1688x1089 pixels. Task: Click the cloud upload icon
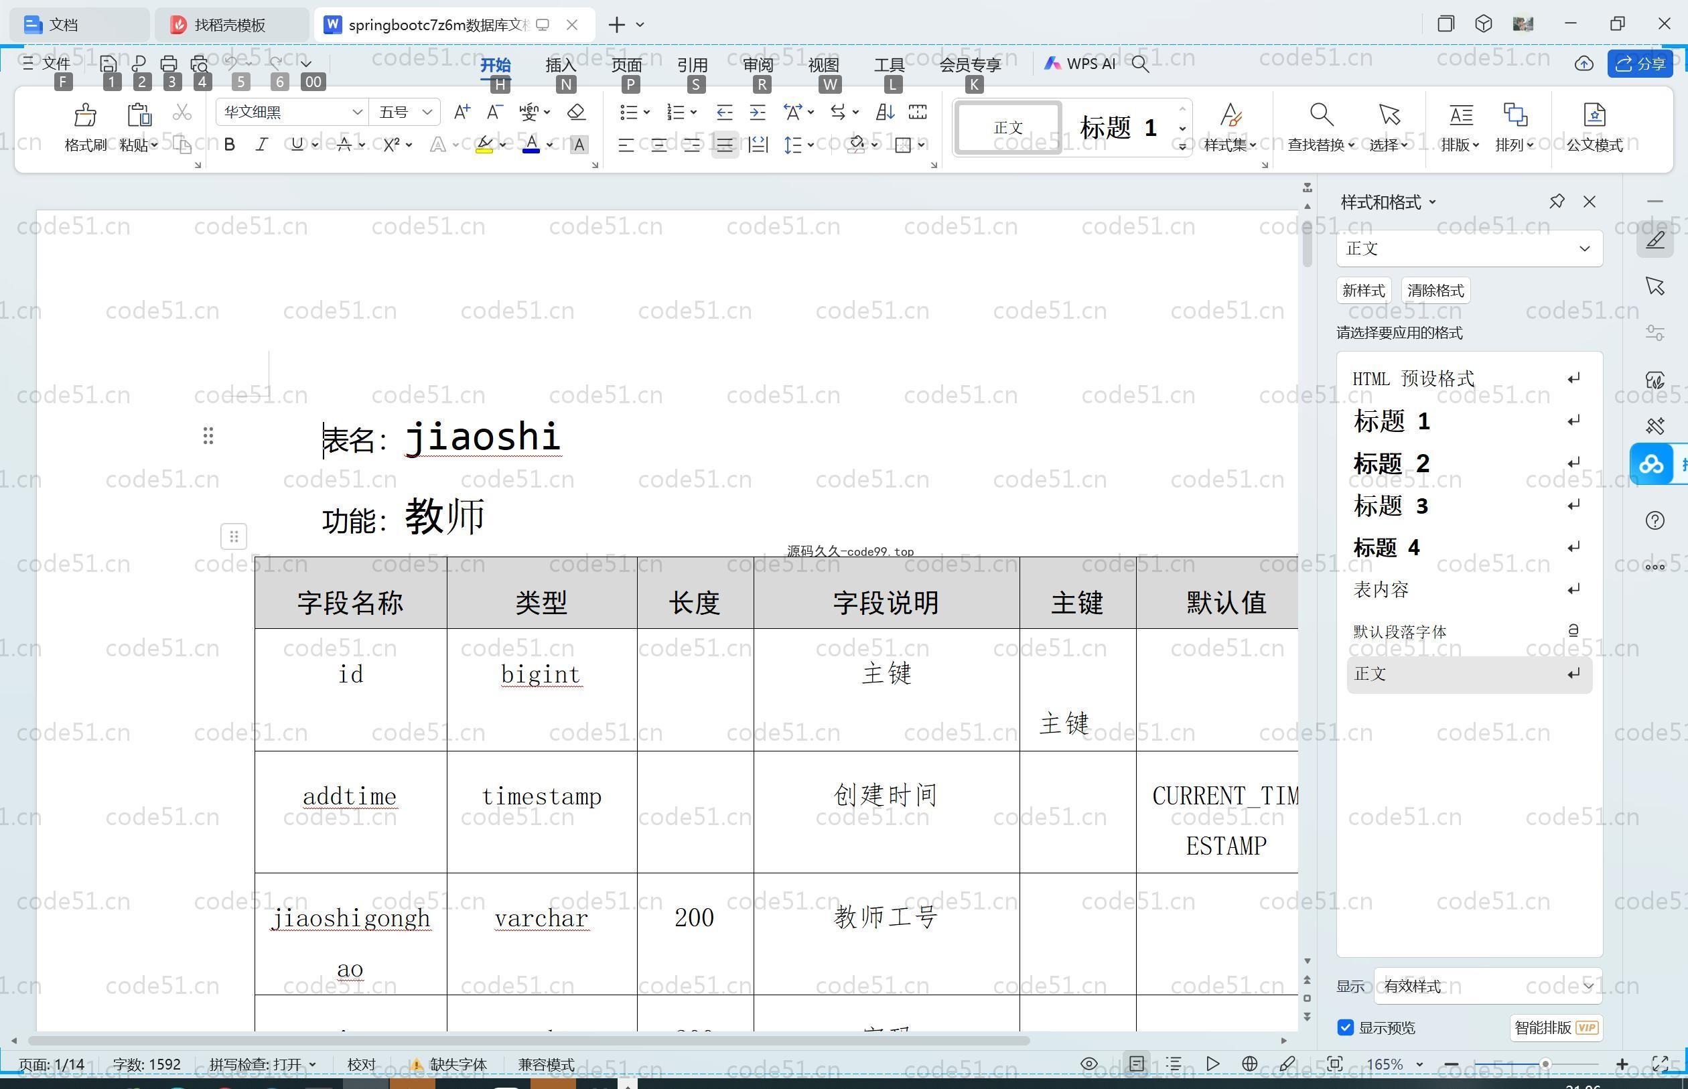tap(1584, 64)
